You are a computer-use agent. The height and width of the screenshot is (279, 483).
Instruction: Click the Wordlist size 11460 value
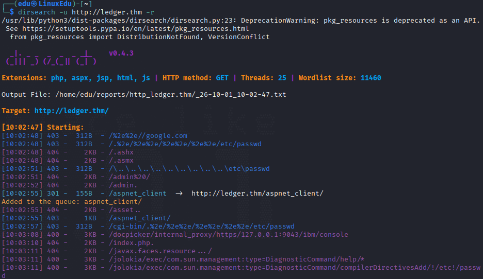point(371,78)
